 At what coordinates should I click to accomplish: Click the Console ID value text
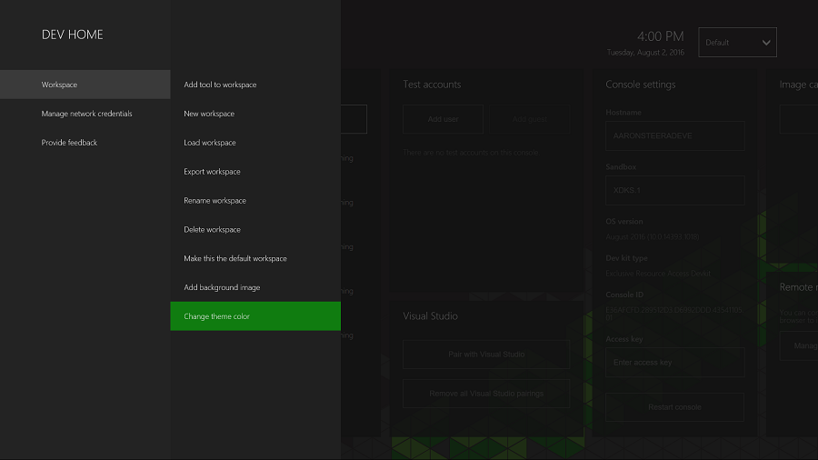click(x=673, y=314)
